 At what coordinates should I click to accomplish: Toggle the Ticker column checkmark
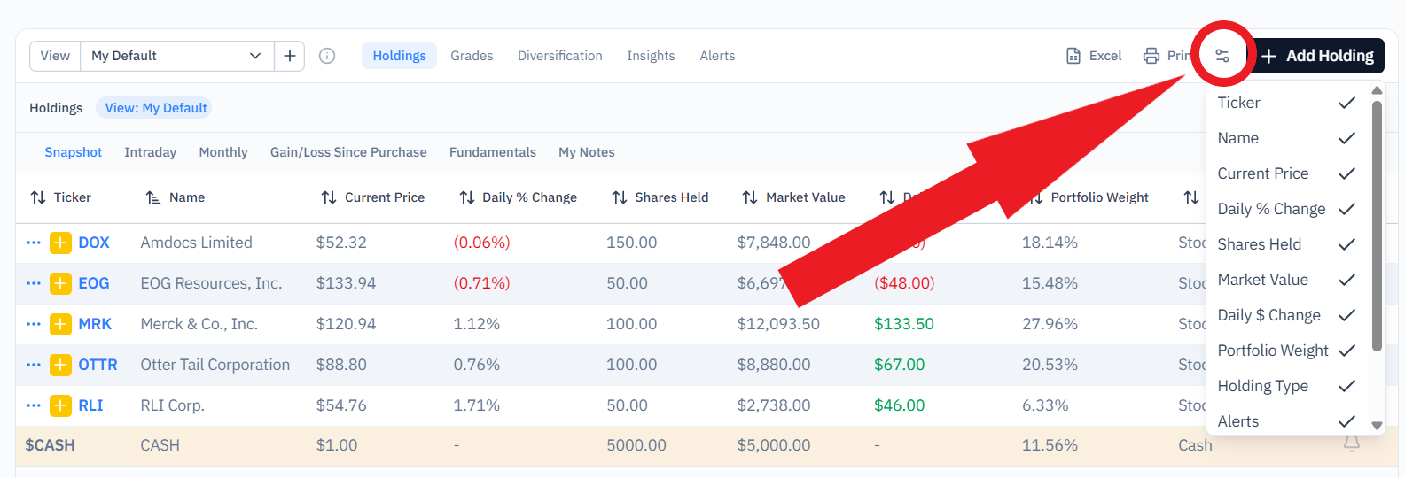point(1346,103)
